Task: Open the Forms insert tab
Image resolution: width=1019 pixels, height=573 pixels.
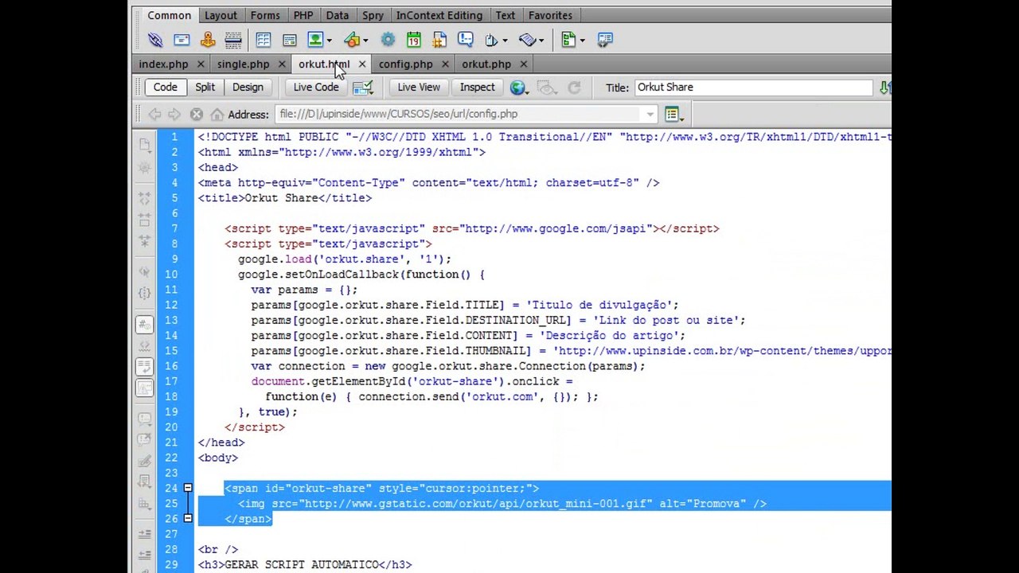Action: pyautogui.click(x=265, y=15)
